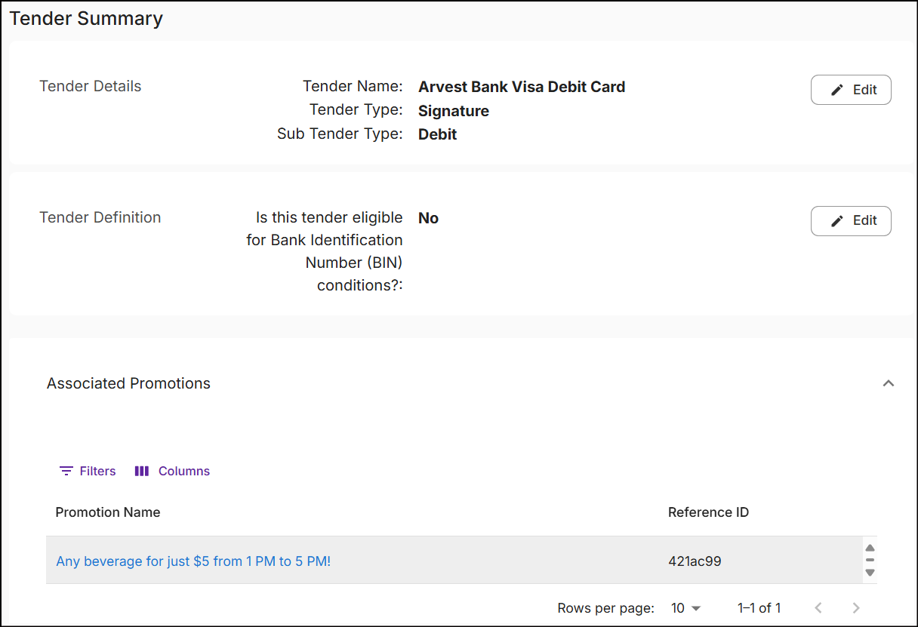Go to the previous page of promotions

818,608
